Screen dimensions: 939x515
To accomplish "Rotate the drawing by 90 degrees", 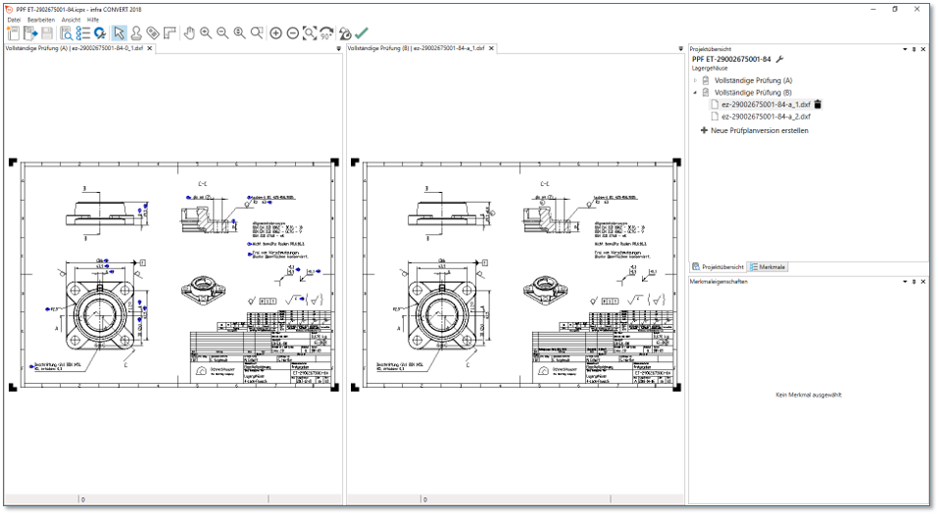I will [326, 33].
